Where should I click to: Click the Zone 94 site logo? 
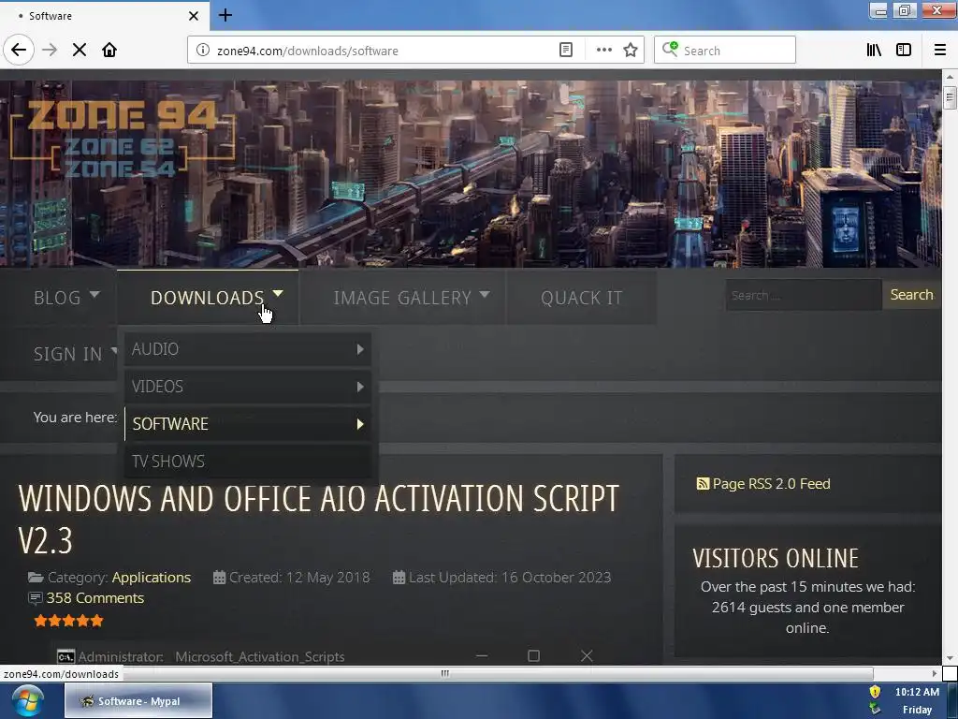[x=122, y=140]
